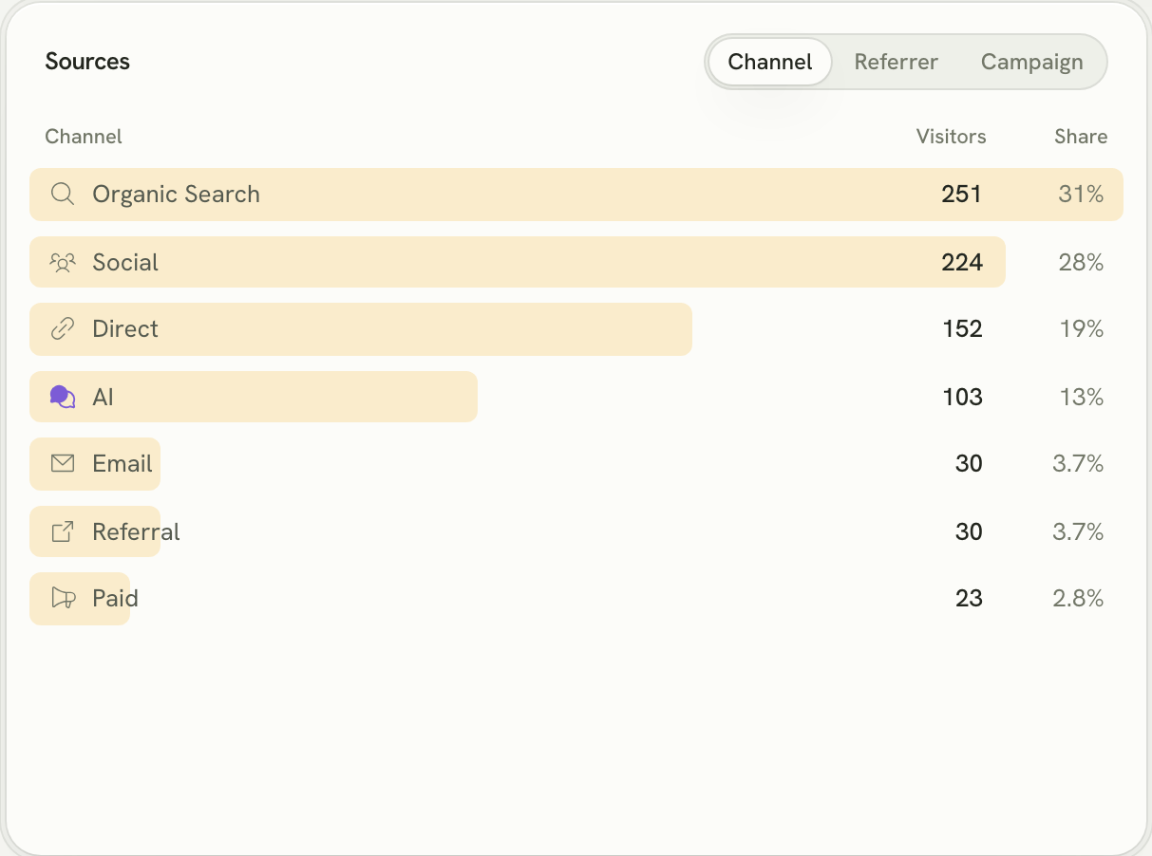This screenshot has height=856, width=1152.
Task: Click the Social people icon
Action: (x=63, y=262)
